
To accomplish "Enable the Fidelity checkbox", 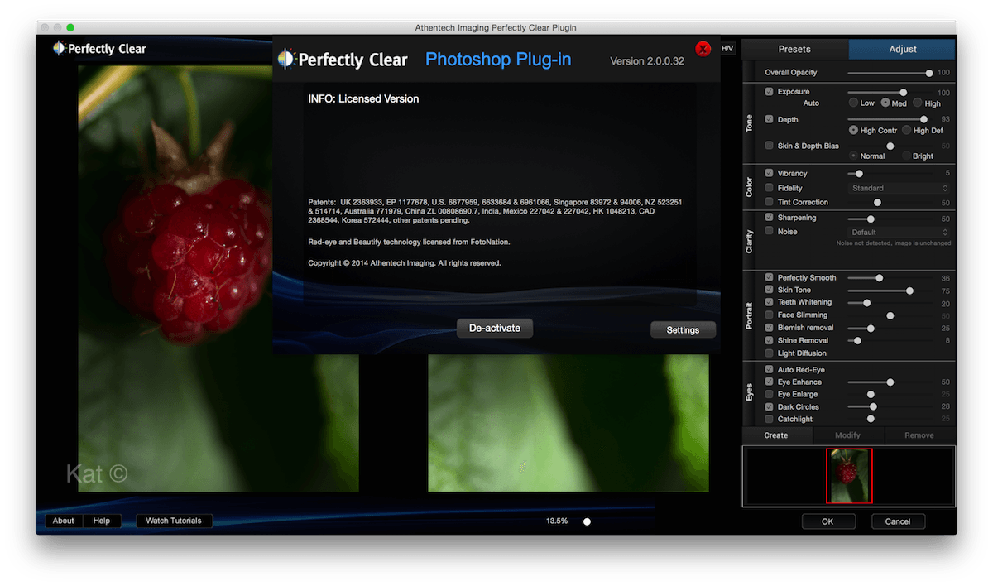I will [x=770, y=189].
